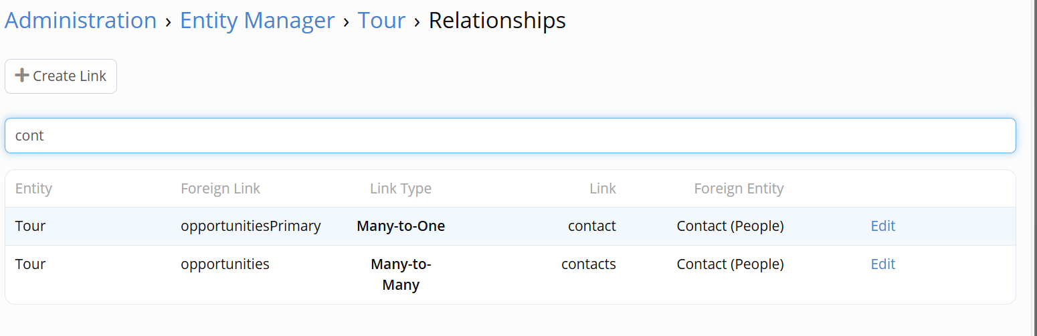
Task: Click the Link Type column header
Action: click(400, 189)
